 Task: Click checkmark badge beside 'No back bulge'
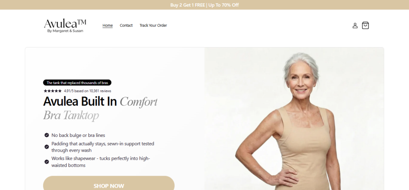tap(47, 135)
